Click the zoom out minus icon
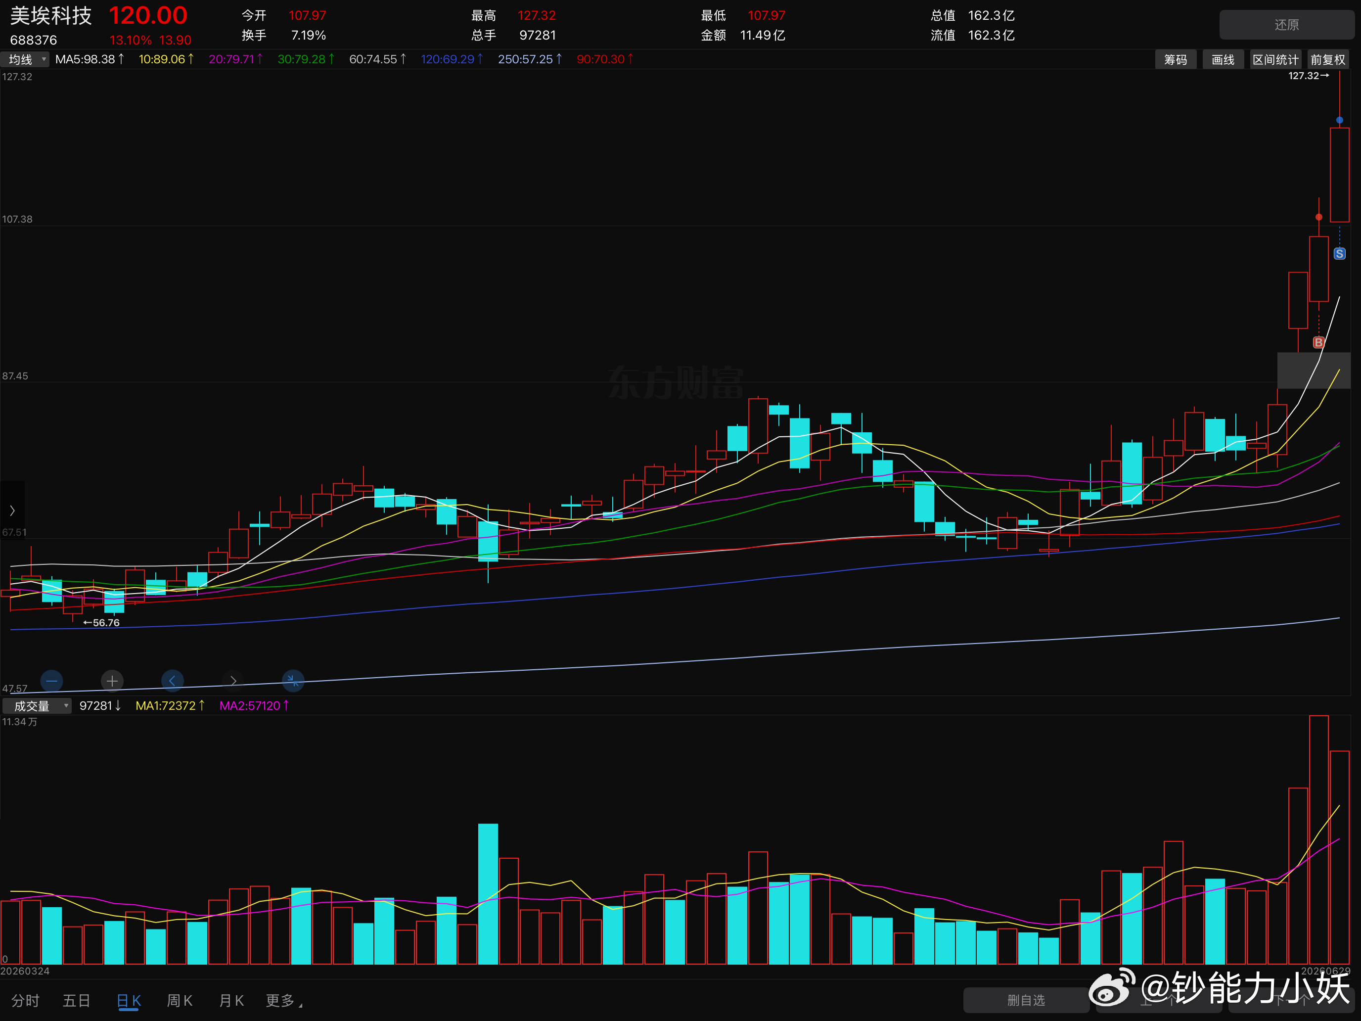1361x1021 pixels. coord(52,681)
